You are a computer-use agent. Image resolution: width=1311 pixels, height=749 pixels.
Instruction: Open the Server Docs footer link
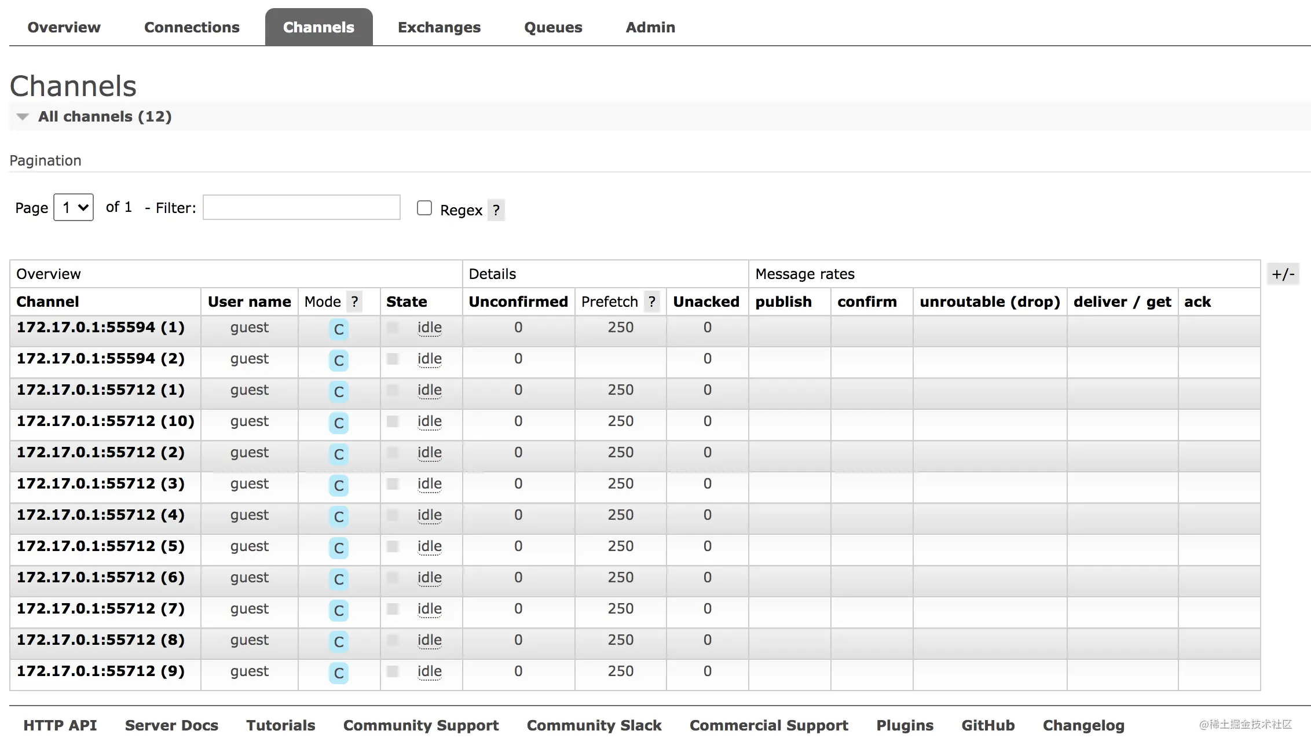171,725
